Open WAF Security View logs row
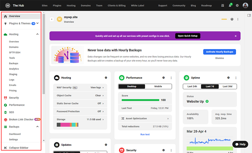Image resolution: width=252 pixels, height=153 pixels. tap(80, 87)
